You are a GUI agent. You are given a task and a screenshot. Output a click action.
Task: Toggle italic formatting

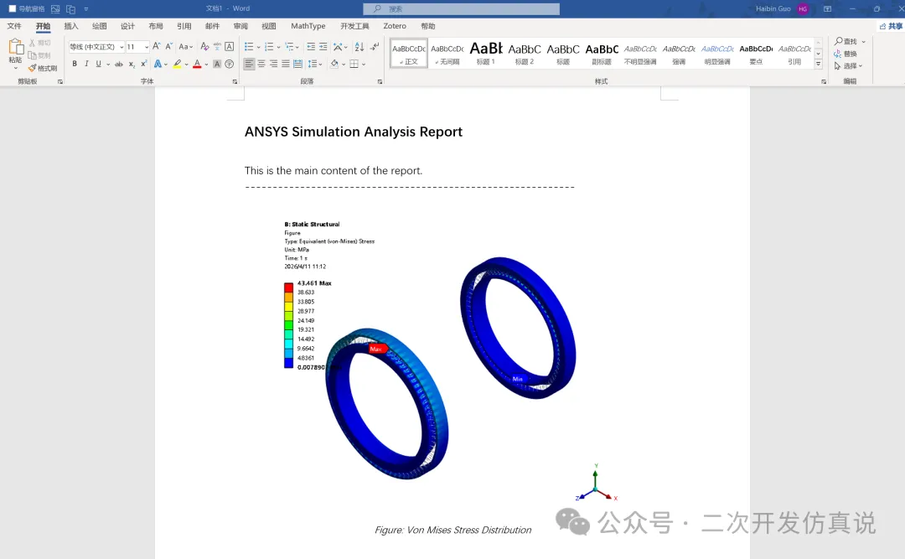[86, 64]
